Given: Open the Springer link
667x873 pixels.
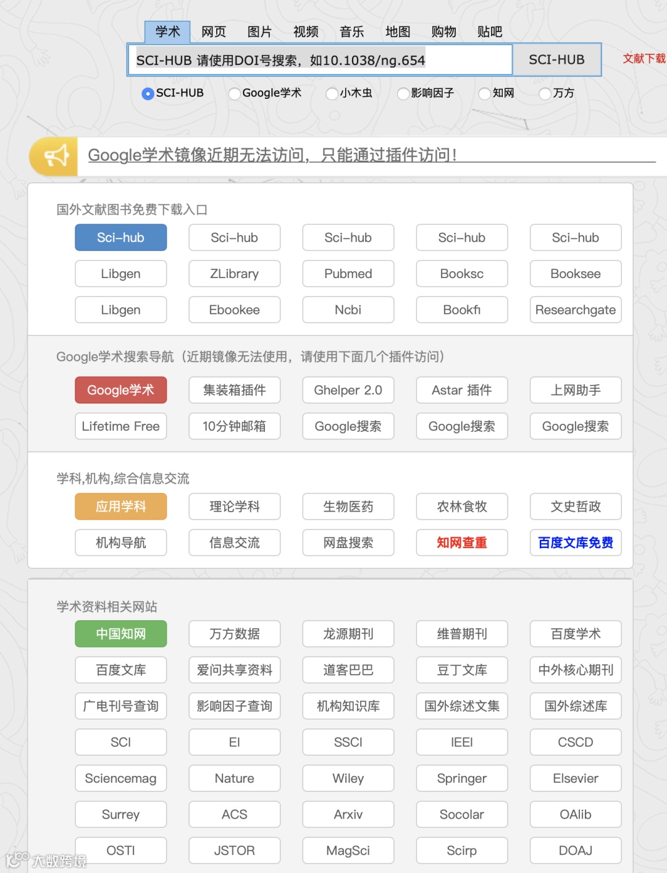Looking at the screenshot, I should [462, 778].
